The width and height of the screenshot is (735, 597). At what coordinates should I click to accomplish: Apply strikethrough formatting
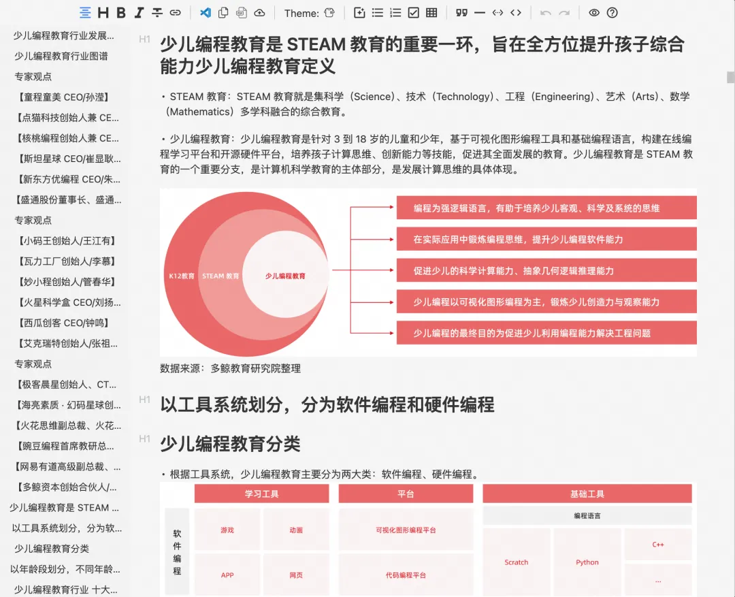click(159, 13)
